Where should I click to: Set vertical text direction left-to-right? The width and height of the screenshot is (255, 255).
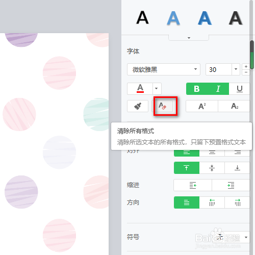click(238, 202)
